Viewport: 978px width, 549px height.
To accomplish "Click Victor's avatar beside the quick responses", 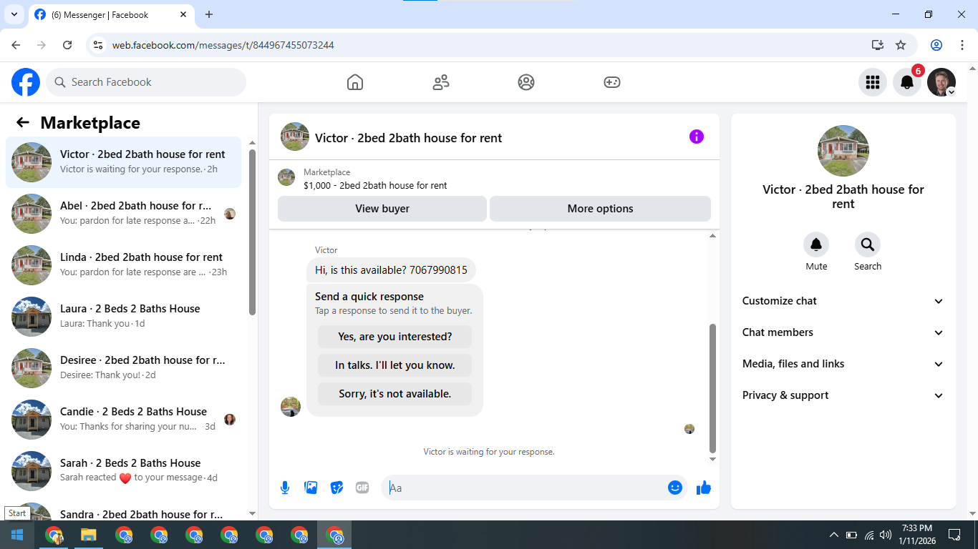I will pyautogui.click(x=291, y=407).
